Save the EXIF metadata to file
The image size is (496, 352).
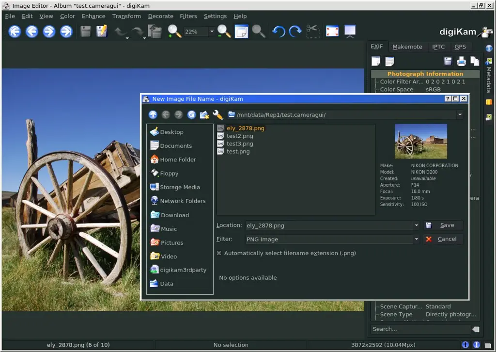[x=447, y=61]
